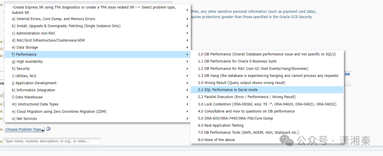Select the Create Express SR using TFA entry
383x156 pixels.
[94, 10]
